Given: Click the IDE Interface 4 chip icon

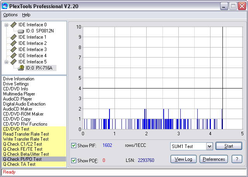Looking at the screenshot, I should coord(14,56).
